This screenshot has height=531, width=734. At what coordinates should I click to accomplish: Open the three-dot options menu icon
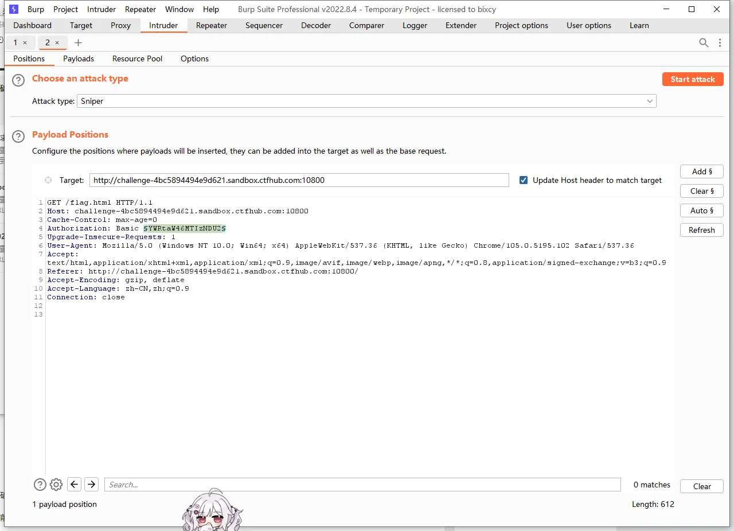tap(720, 42)
